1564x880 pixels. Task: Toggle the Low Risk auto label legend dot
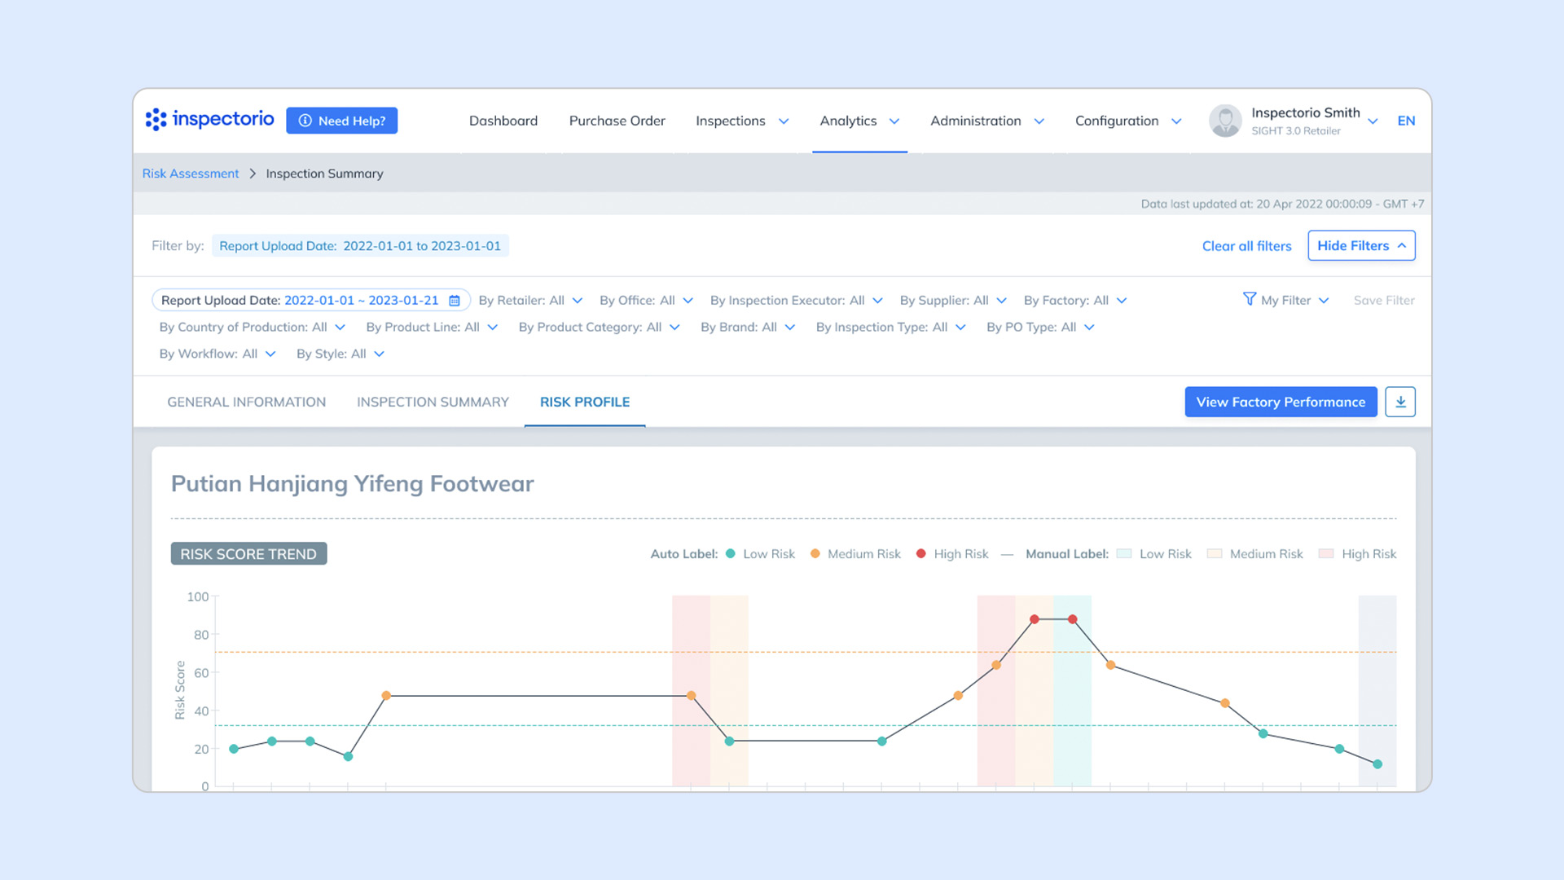(731, 553)
